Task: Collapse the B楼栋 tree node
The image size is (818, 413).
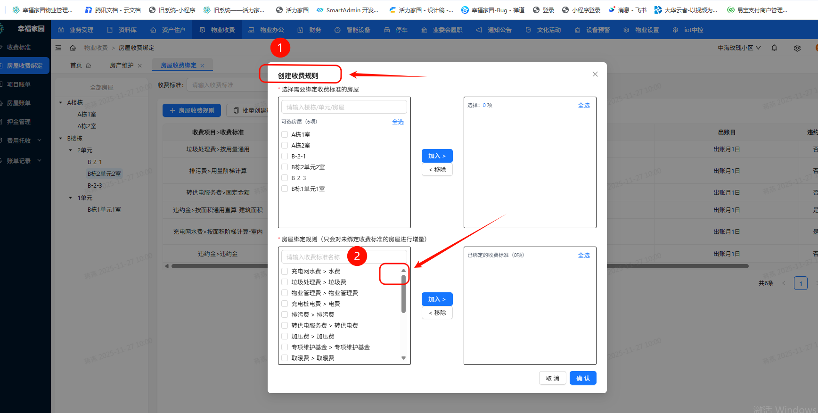Action: point(60,138)
